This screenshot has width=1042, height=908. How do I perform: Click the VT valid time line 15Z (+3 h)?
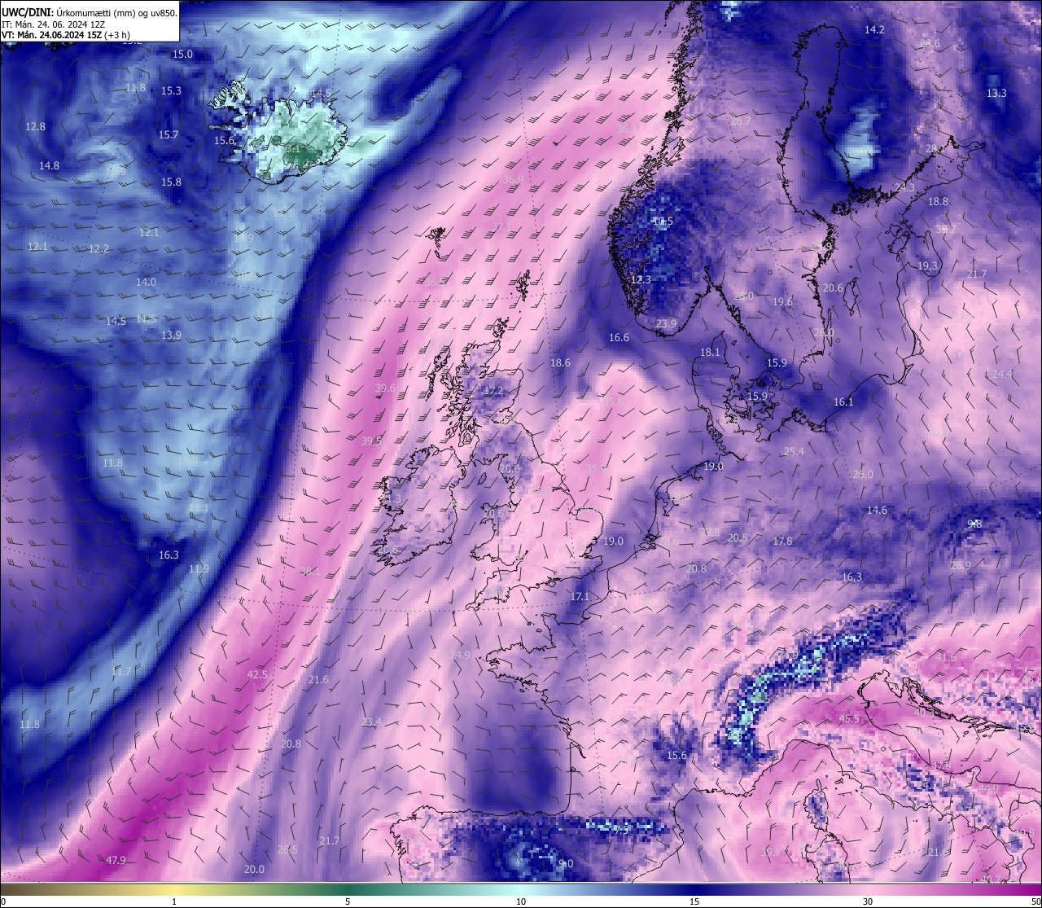[x=66, y=35]
